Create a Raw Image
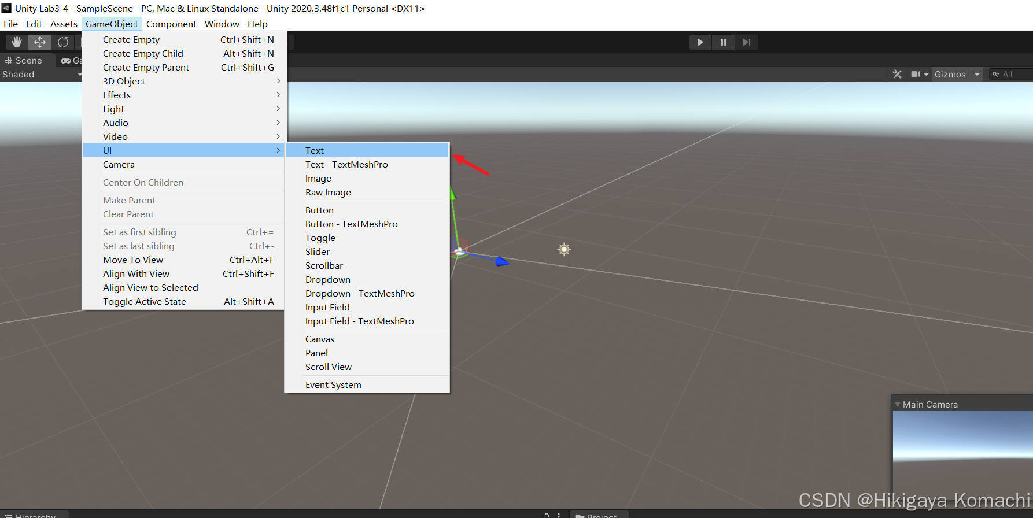The width and height of the screenshot is (1033, 518). [x=367, y=192]
